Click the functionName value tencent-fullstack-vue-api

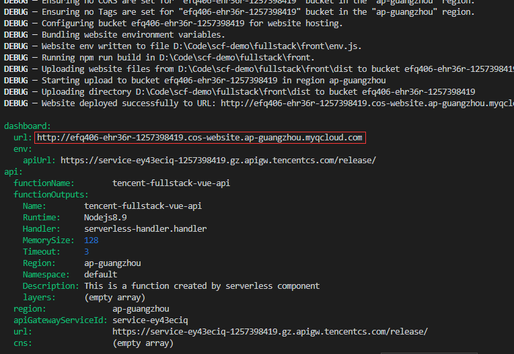171,183
